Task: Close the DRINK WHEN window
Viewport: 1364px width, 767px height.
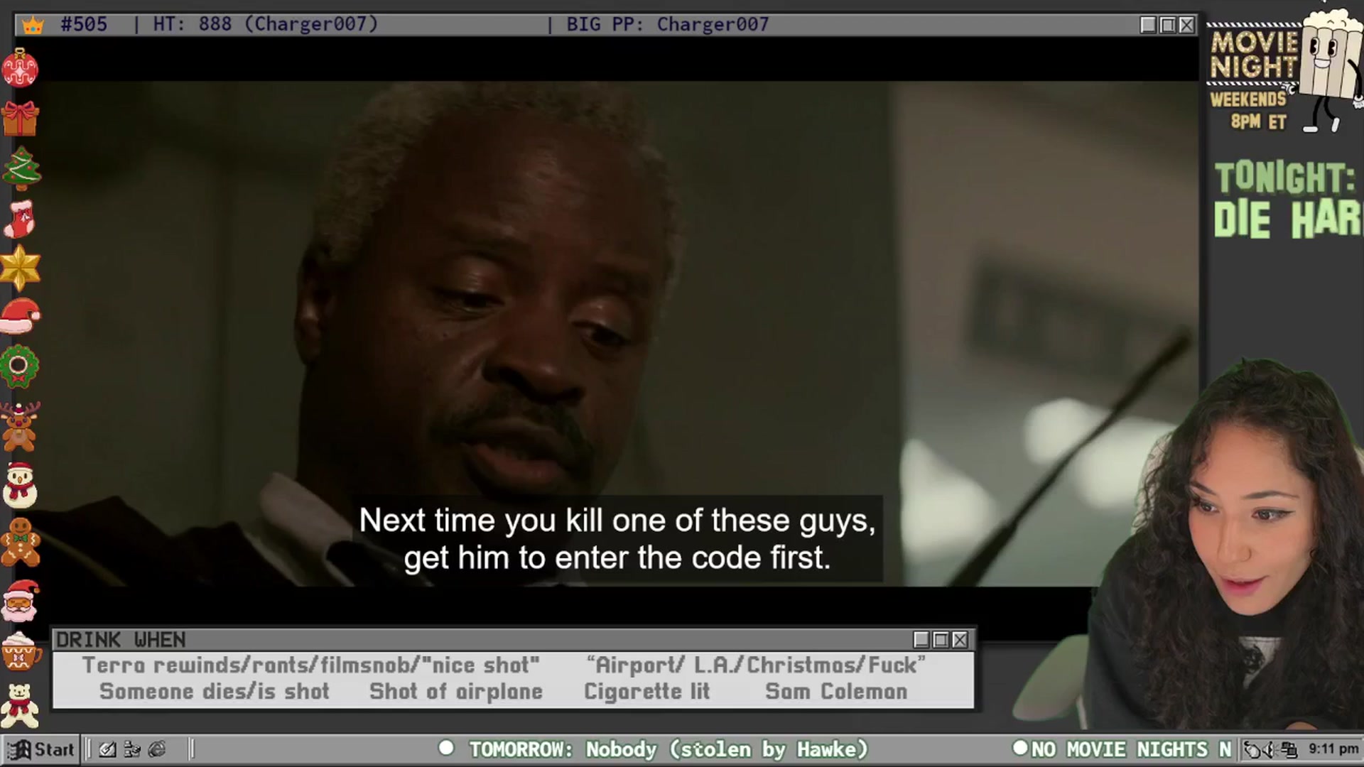Action: click(x=960, y=640)
